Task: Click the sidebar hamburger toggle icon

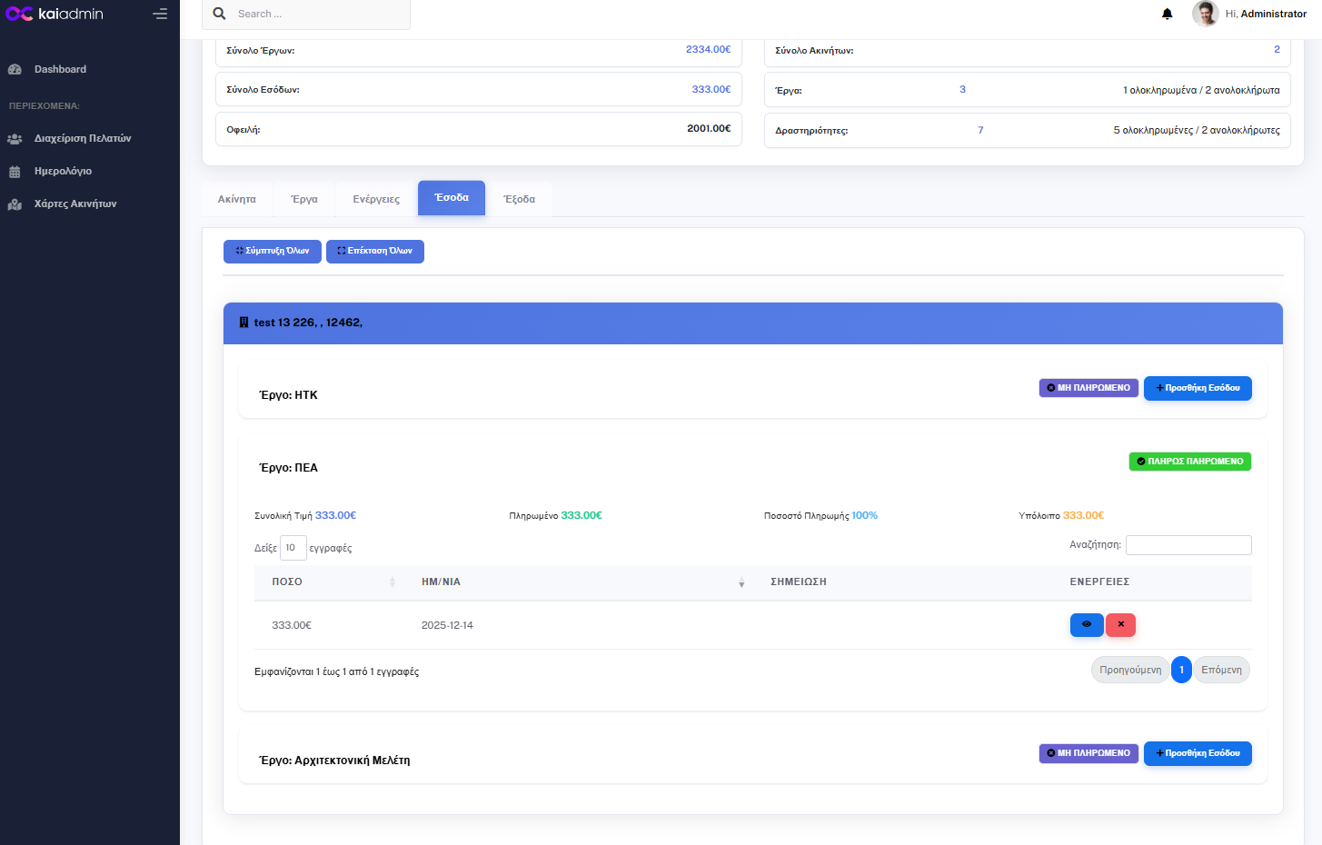Action: click(160, 14)
